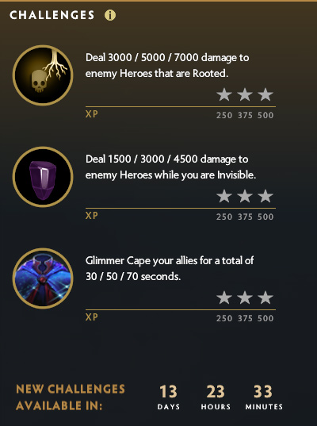Click the Challenges info icon
This screenshot has height=426, width=317.
pos(110,15)
